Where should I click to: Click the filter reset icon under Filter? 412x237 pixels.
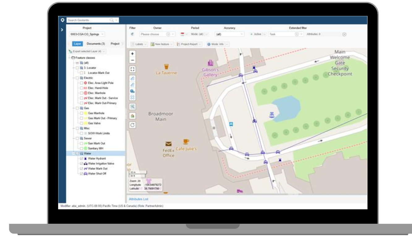click(133, 34)
